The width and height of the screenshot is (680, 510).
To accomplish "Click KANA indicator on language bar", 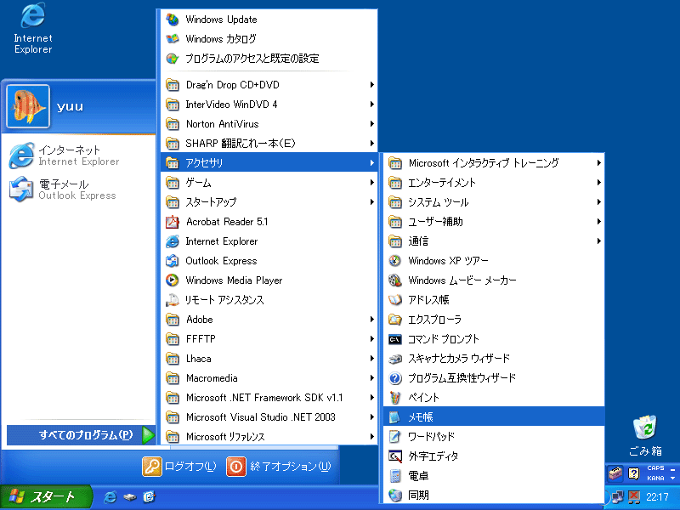I will (655, 478).
